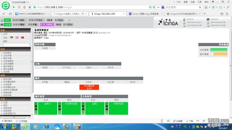The height and width of the screenshot is (130, 232).
Task: Open browser home page icon
Action: (24, 7)
